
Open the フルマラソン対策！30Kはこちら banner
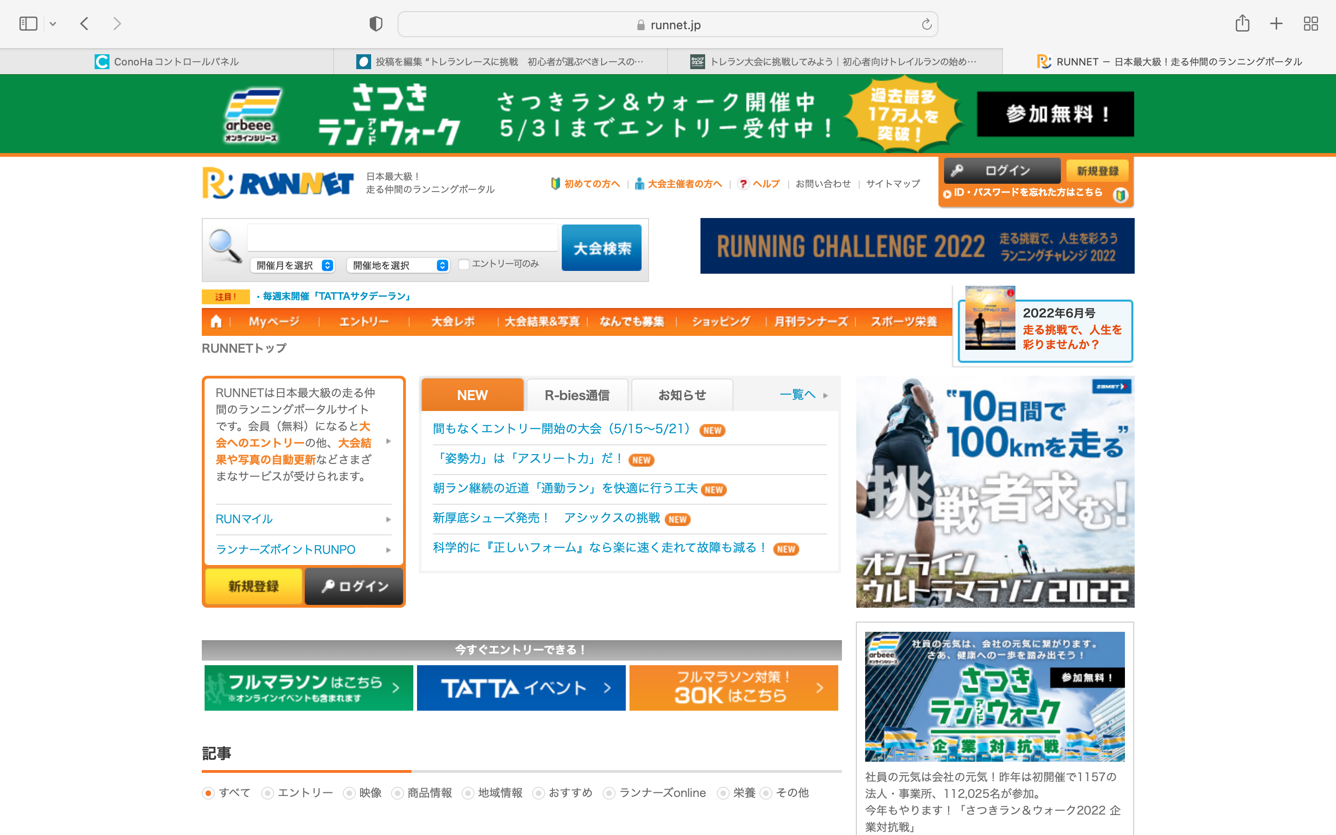pyautogui.click(x=733, y=687)
